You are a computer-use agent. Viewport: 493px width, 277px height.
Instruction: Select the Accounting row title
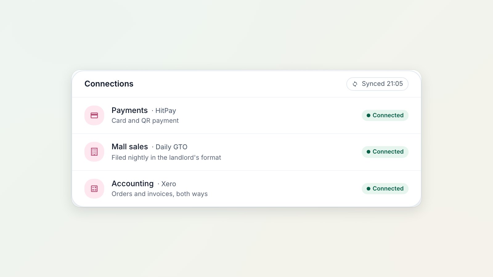[132, 184]
